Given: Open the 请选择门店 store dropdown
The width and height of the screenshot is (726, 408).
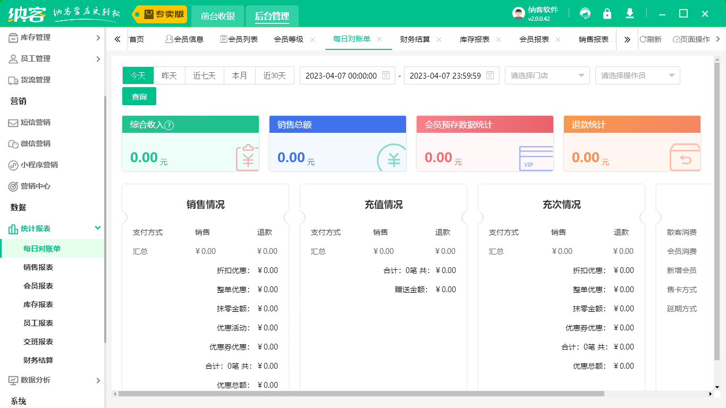Looking at the screenshot, I should tap(547, 75).
